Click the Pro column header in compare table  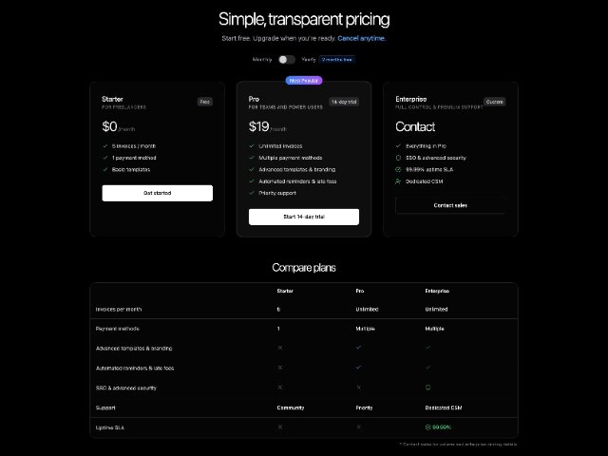(x=360, y=291)
